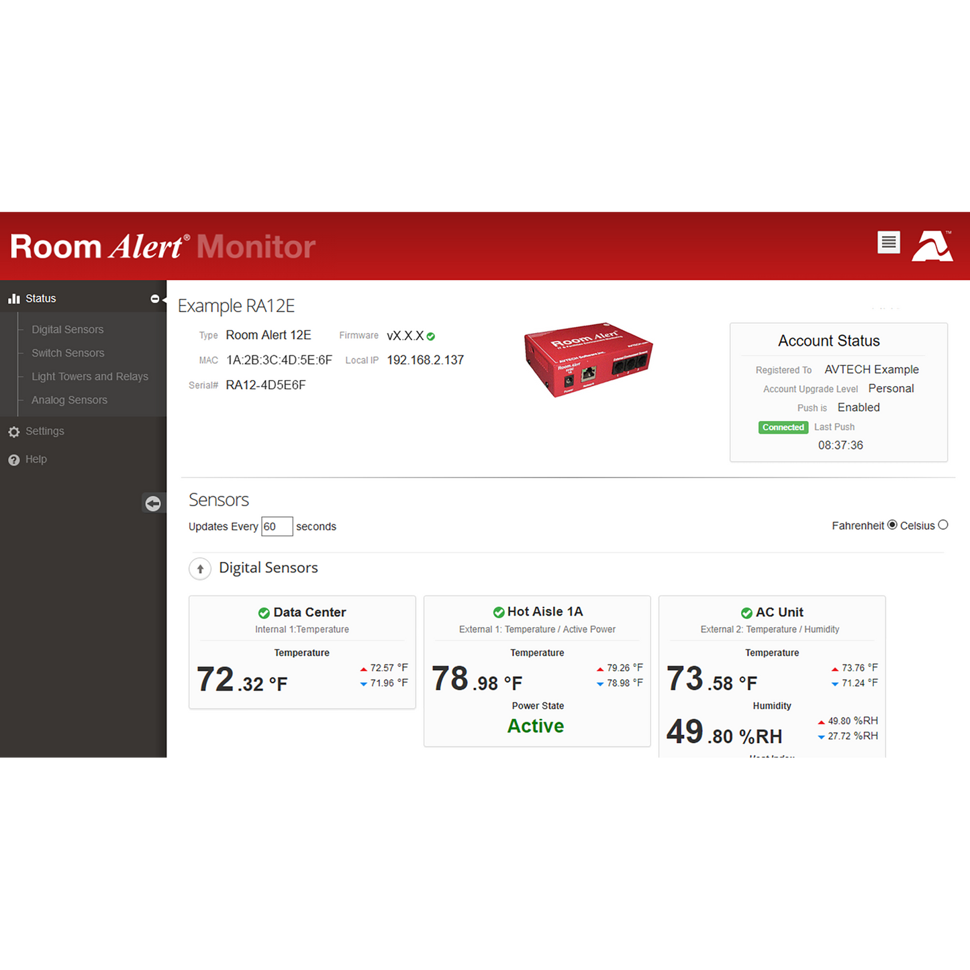
Task: Click the Active power state text
Action: point(536,726)
